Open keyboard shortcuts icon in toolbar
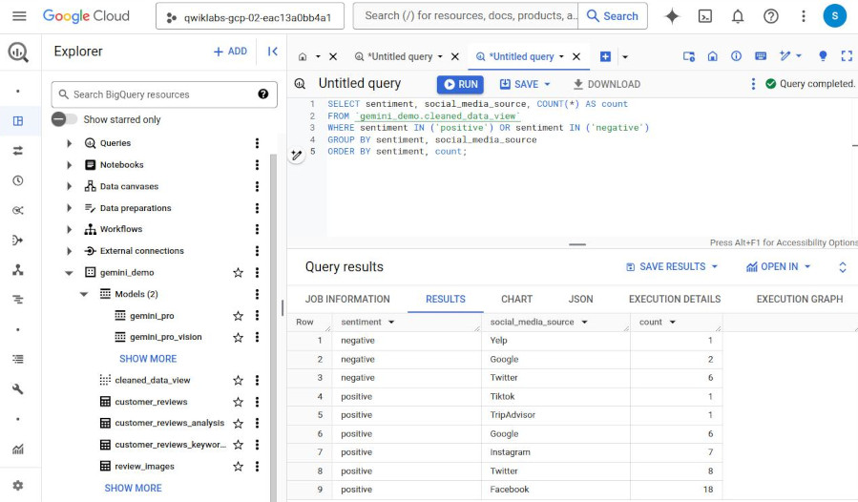This screenshot has height=502, width=858. click(x=760, y=56)
